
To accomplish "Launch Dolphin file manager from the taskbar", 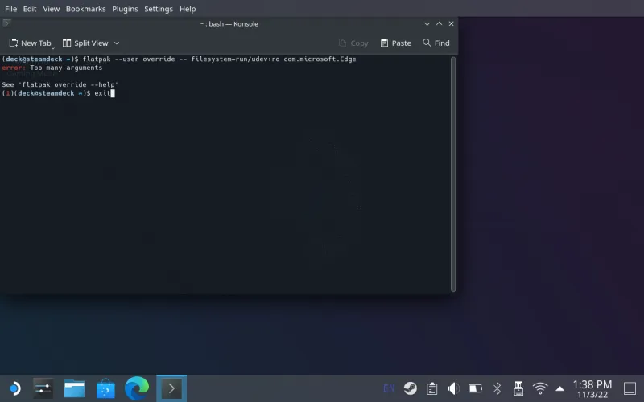I will pyautogui.click(x=75, y=388).
